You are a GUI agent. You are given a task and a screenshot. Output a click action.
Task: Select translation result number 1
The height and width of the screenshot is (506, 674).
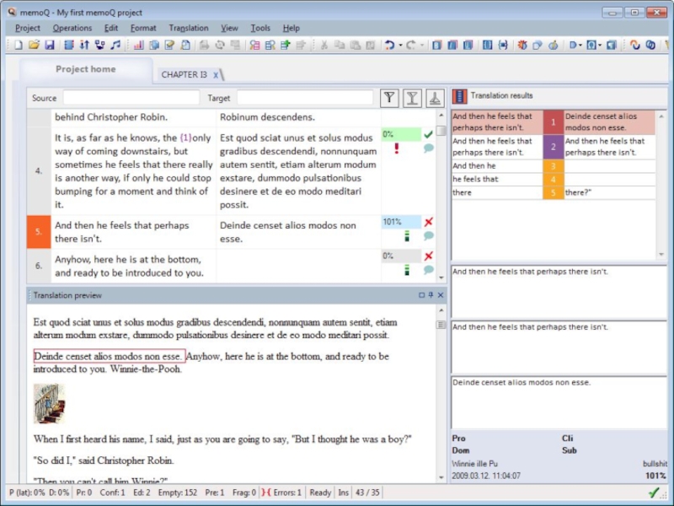[x=554, y=122]
